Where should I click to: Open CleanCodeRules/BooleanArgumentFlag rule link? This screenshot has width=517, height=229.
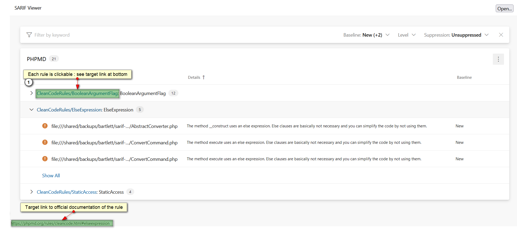(x=78, y=93)
